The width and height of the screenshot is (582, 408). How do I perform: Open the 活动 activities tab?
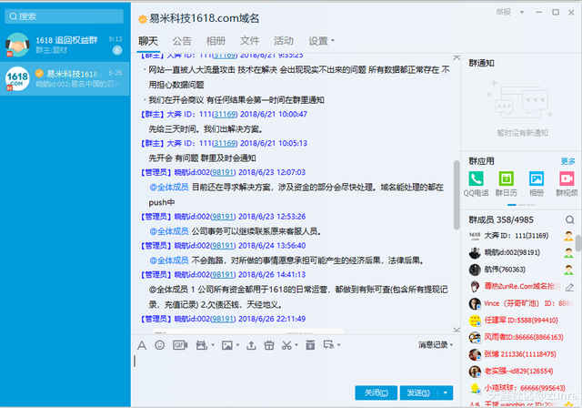point(284,41)
